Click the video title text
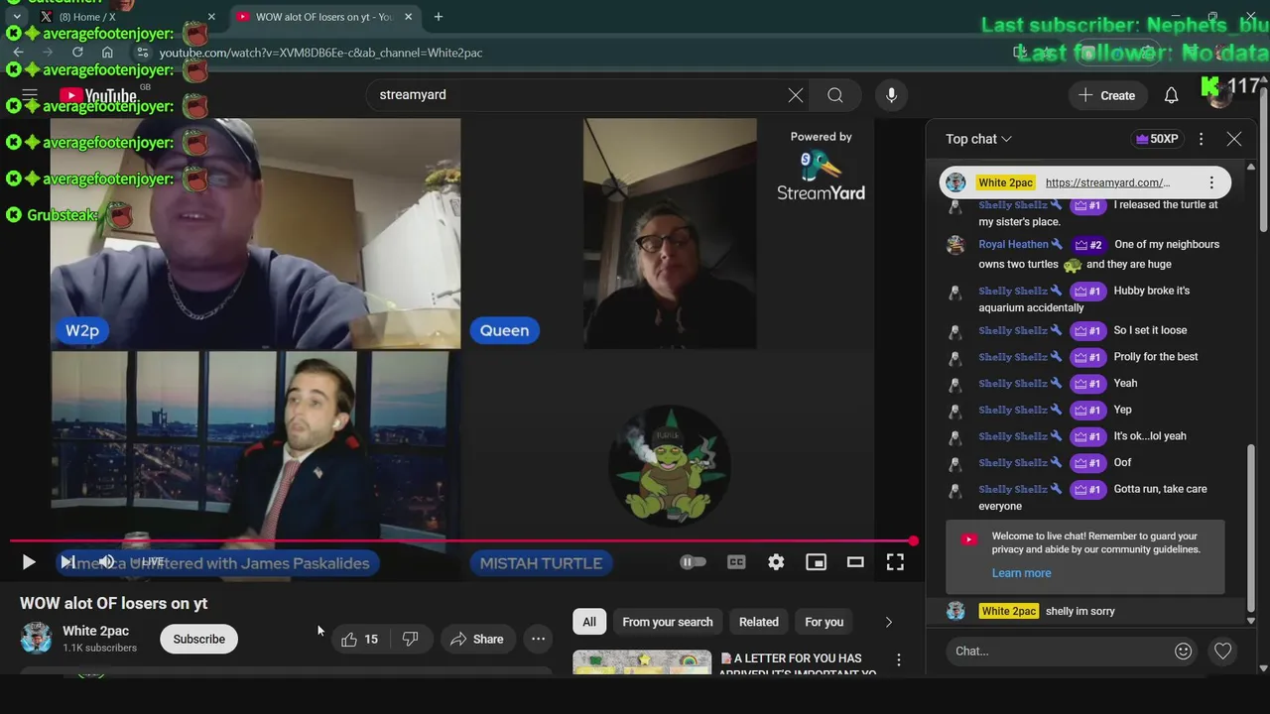The height and width of the screenshot is (714, 1270). click(113, 603)
